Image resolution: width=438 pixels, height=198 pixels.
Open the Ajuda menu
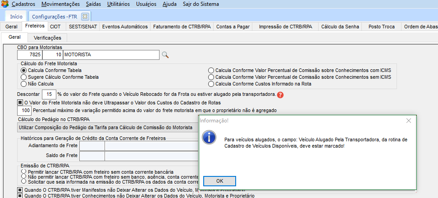pyautogui.click(x=170, y=4)
